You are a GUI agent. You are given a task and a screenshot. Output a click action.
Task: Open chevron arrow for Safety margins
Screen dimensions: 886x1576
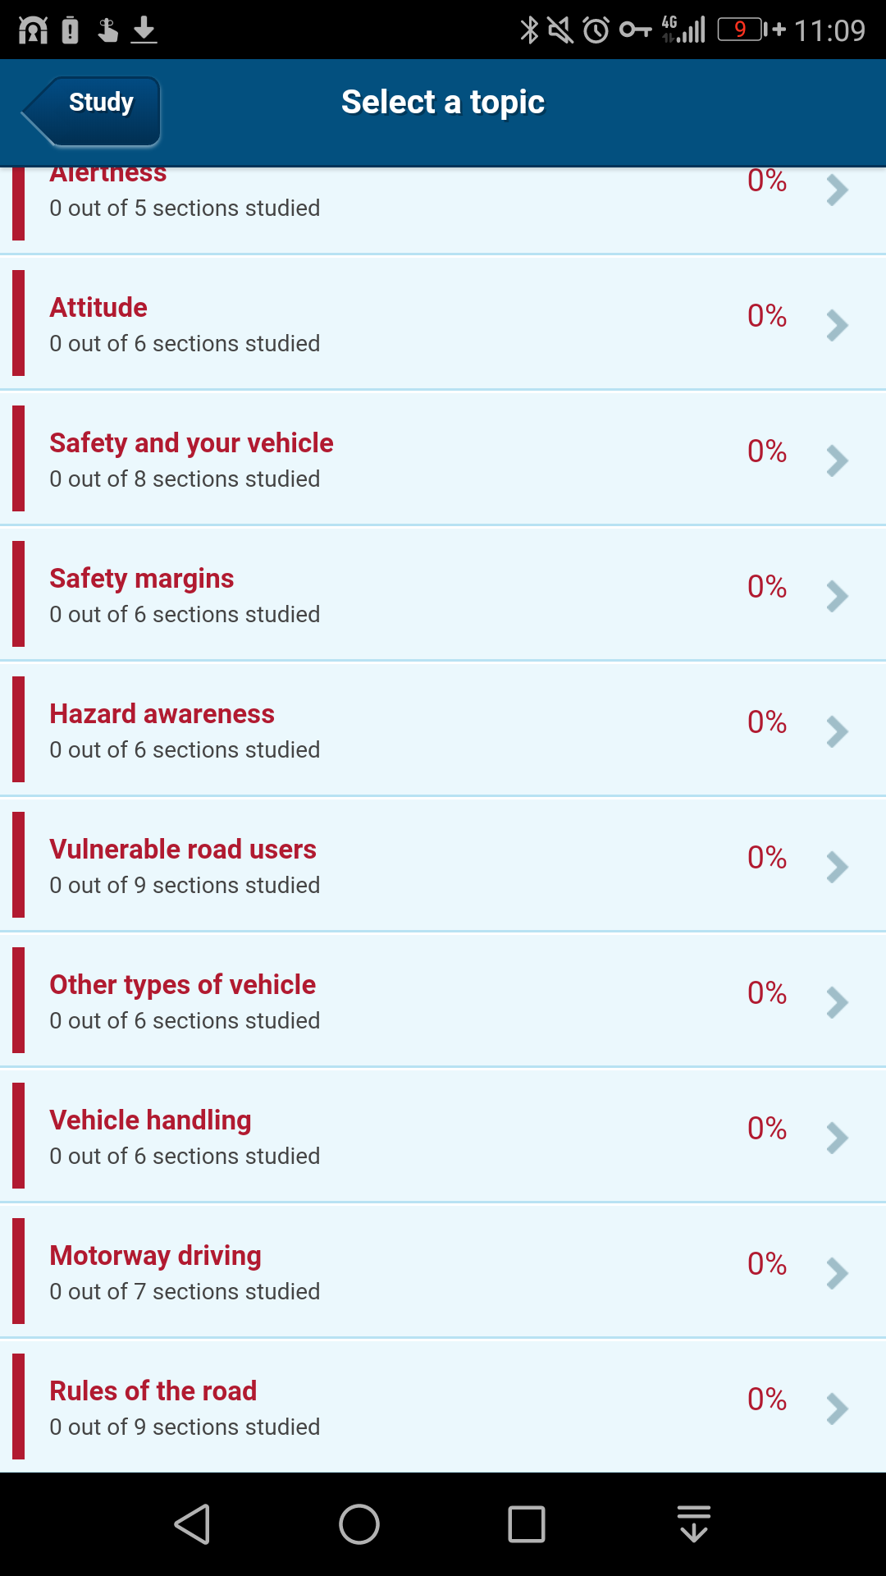(x=837, y=596)
